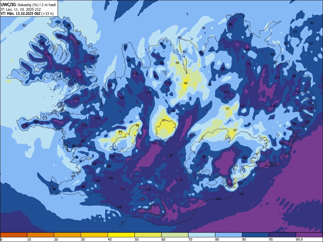
Task: Click the dark orange 0–10 legend swatch
Action: point(14,235)
